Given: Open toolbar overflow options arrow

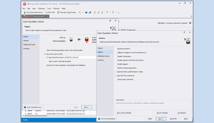Looking at the screenshot, I should (x=119, y=13).
